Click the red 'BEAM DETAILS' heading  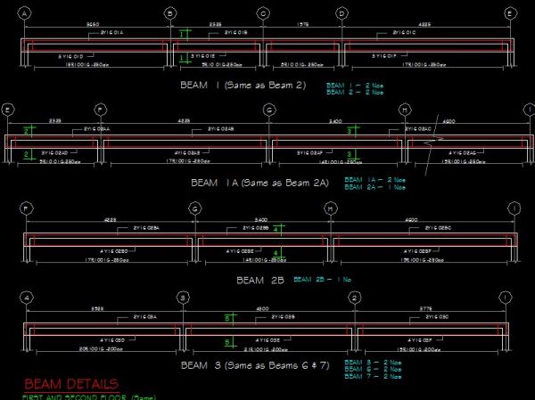click(x=70, y=384)
